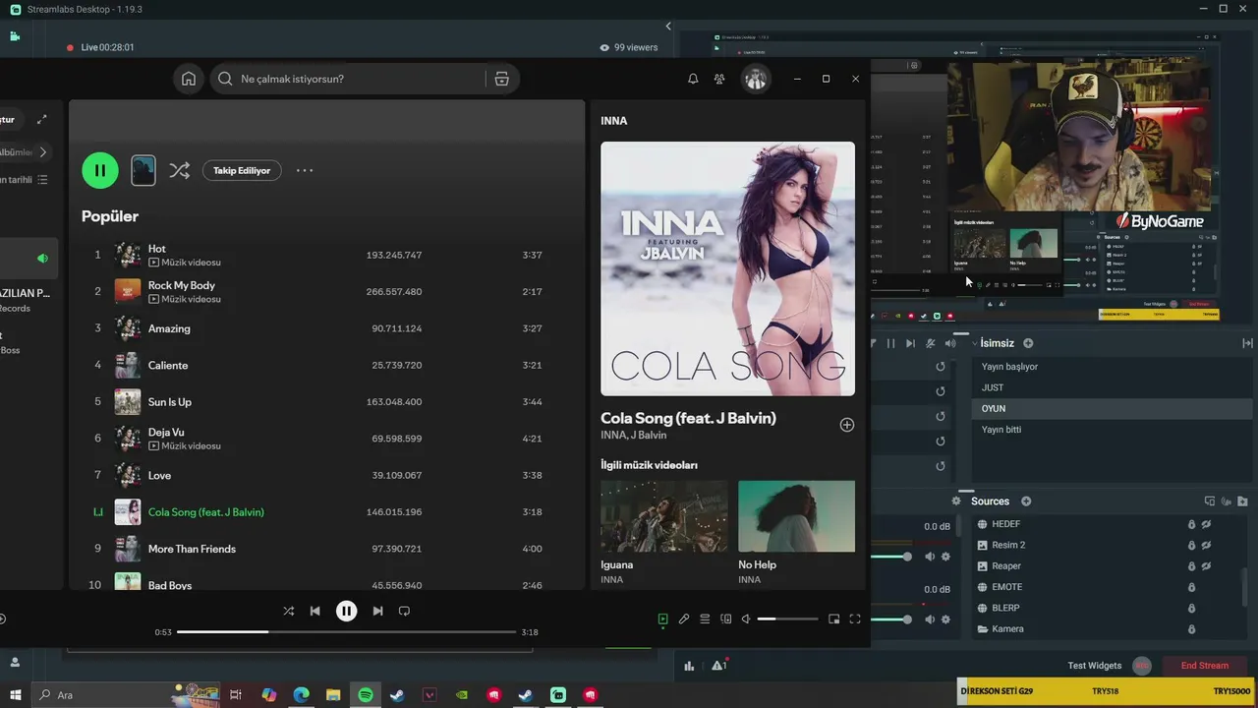
Task: Go to Spotify Home
Action: click(189, 79)
